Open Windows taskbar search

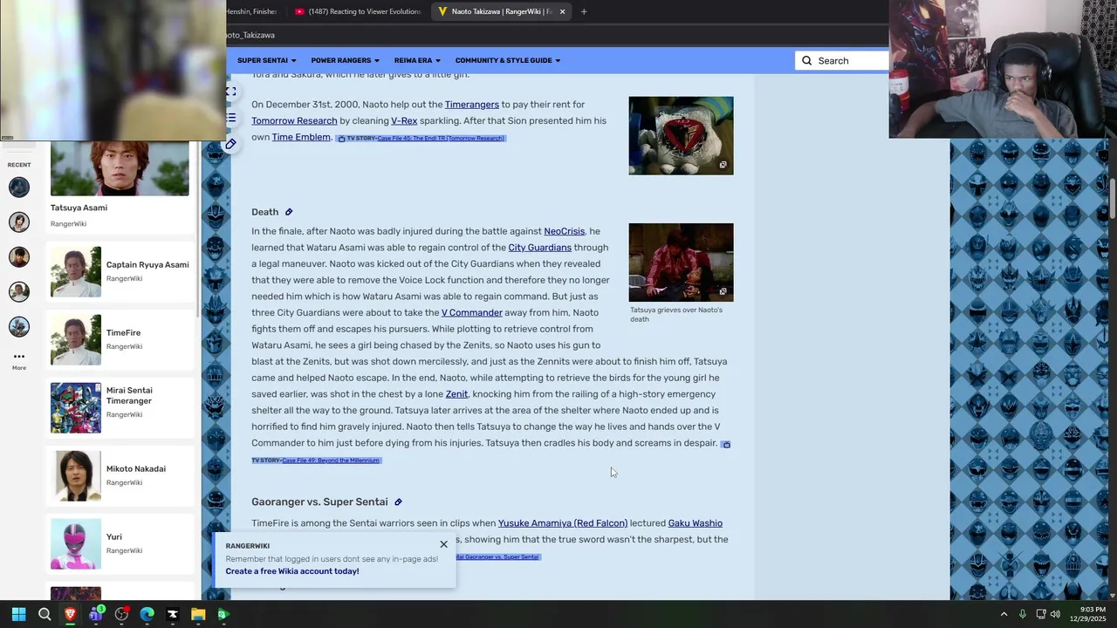(x=45, y=614)
